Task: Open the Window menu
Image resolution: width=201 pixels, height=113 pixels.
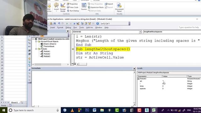Action: pos(99,28)
